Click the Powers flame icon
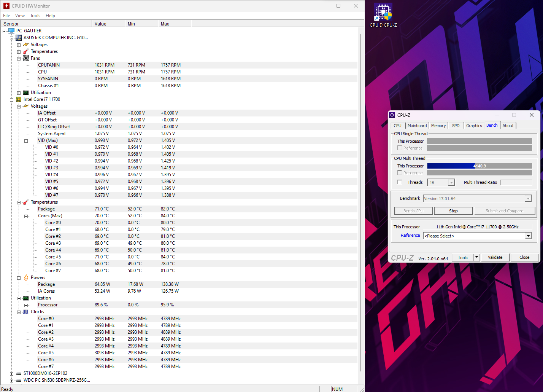 [x=26, y=277]
